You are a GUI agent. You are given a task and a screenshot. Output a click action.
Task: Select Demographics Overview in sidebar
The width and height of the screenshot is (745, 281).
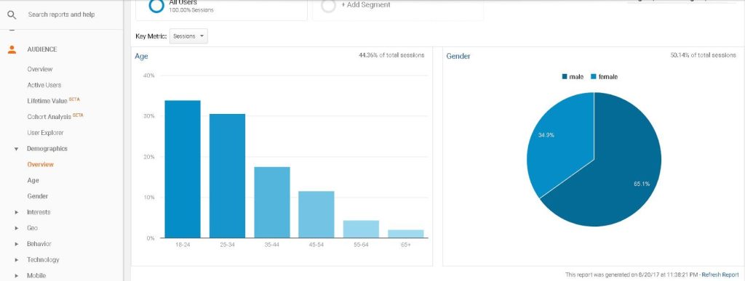(x=41, y=164)
